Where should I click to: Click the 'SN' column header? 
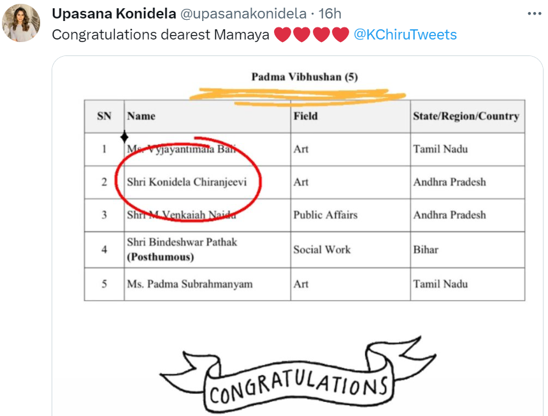tap(104, 116)
